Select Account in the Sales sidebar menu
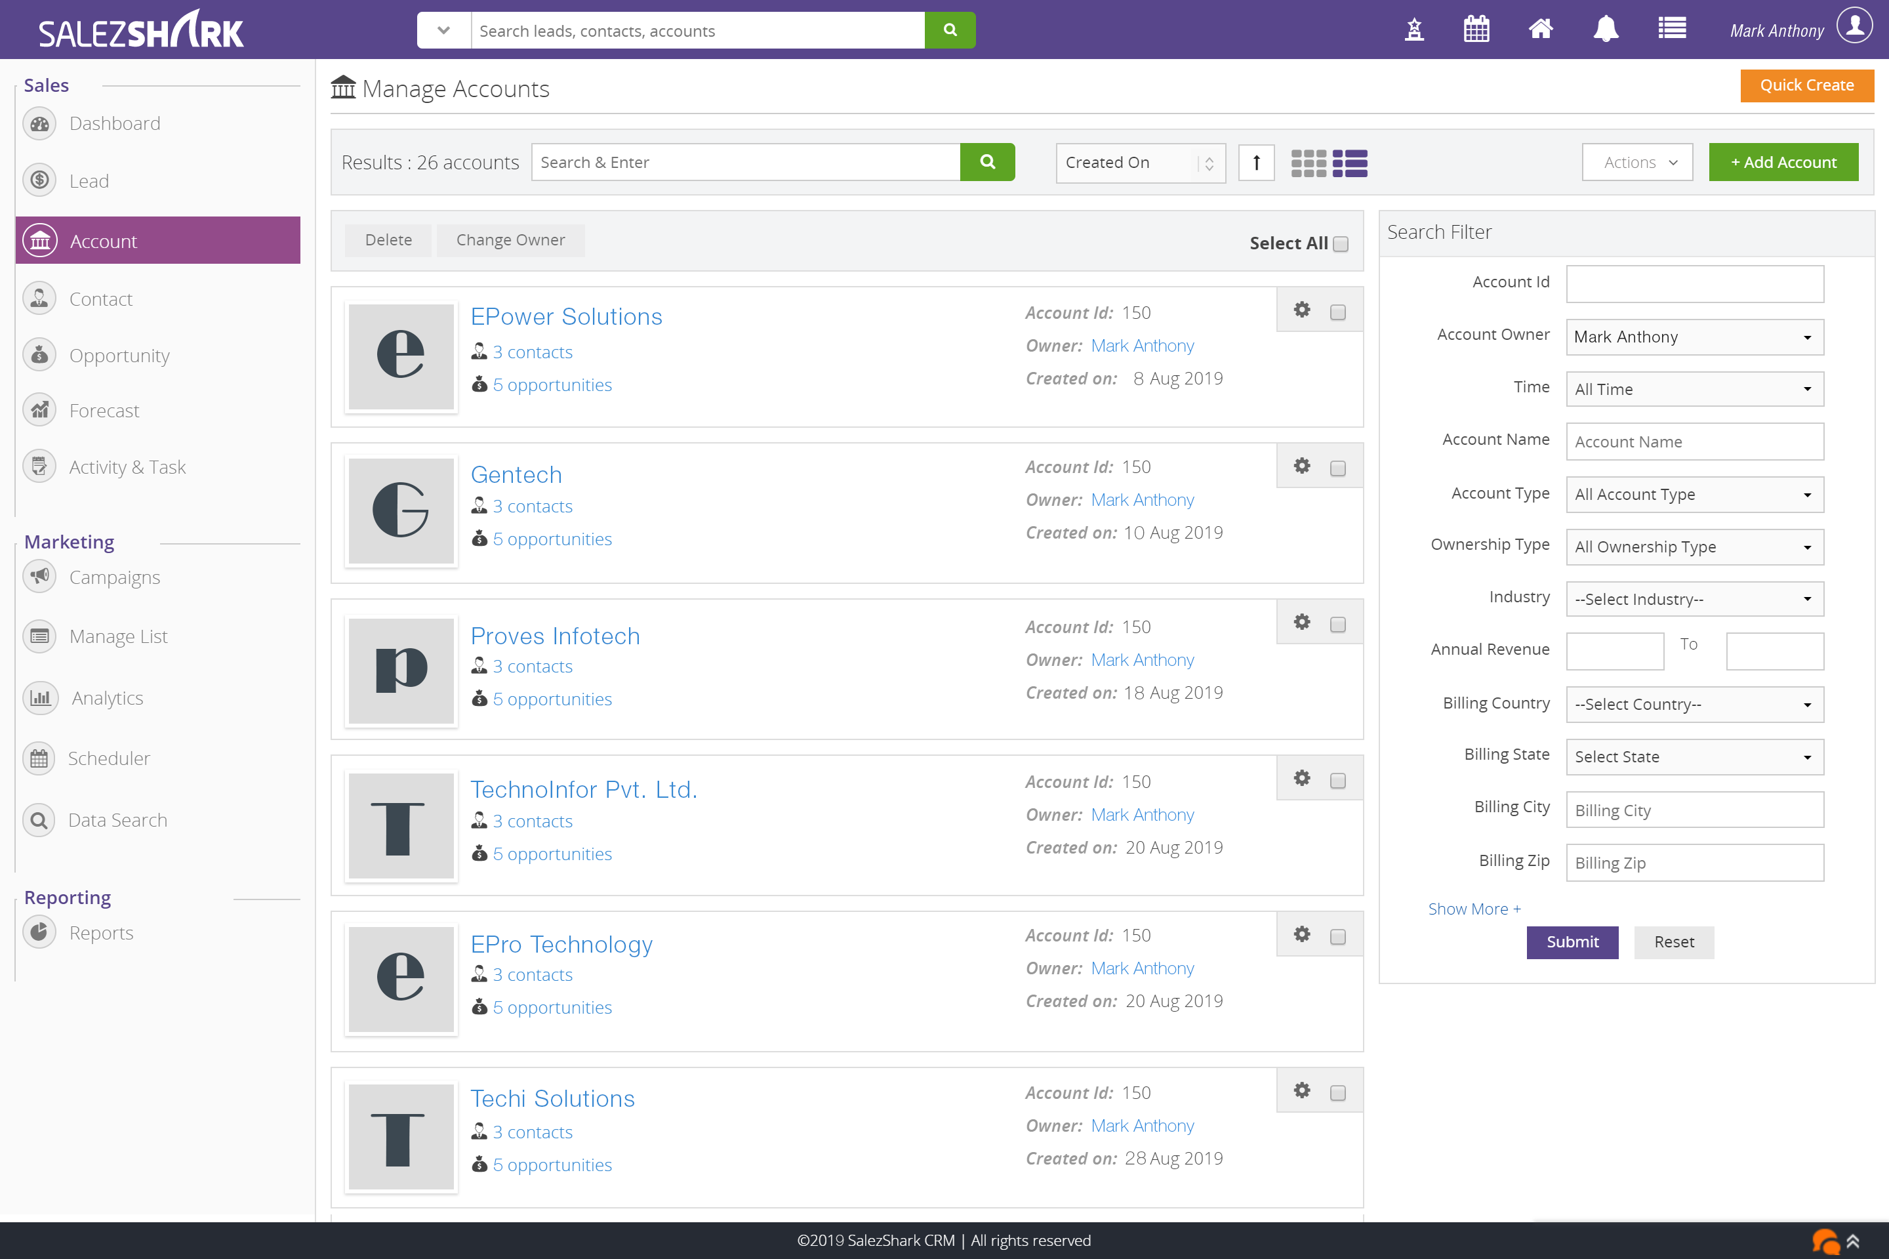Screen dimensions: 1889x1259 103,240
